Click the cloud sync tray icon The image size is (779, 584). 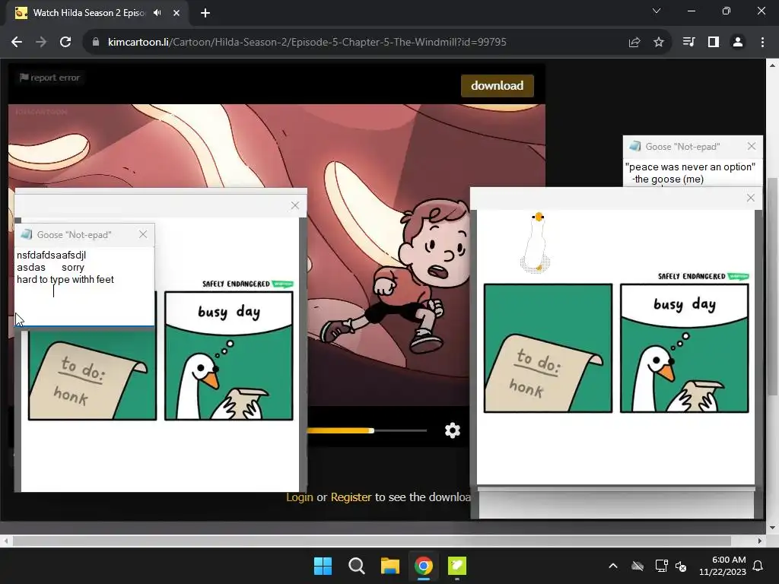tap(638, 566)
